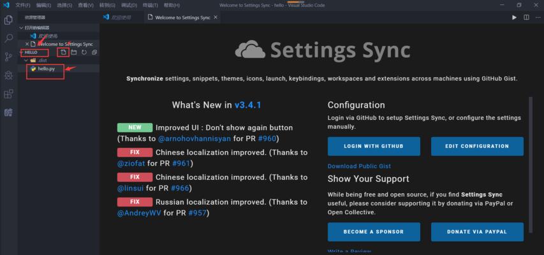Click the Python icon next to hello.py
The image size is (544, 255).
pos(33,69)
